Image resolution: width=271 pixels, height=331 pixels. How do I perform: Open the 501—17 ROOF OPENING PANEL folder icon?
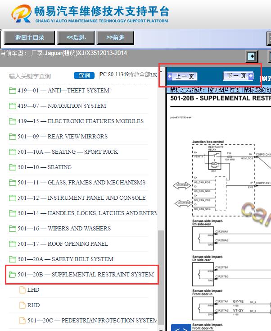click(x=13, y=244)
